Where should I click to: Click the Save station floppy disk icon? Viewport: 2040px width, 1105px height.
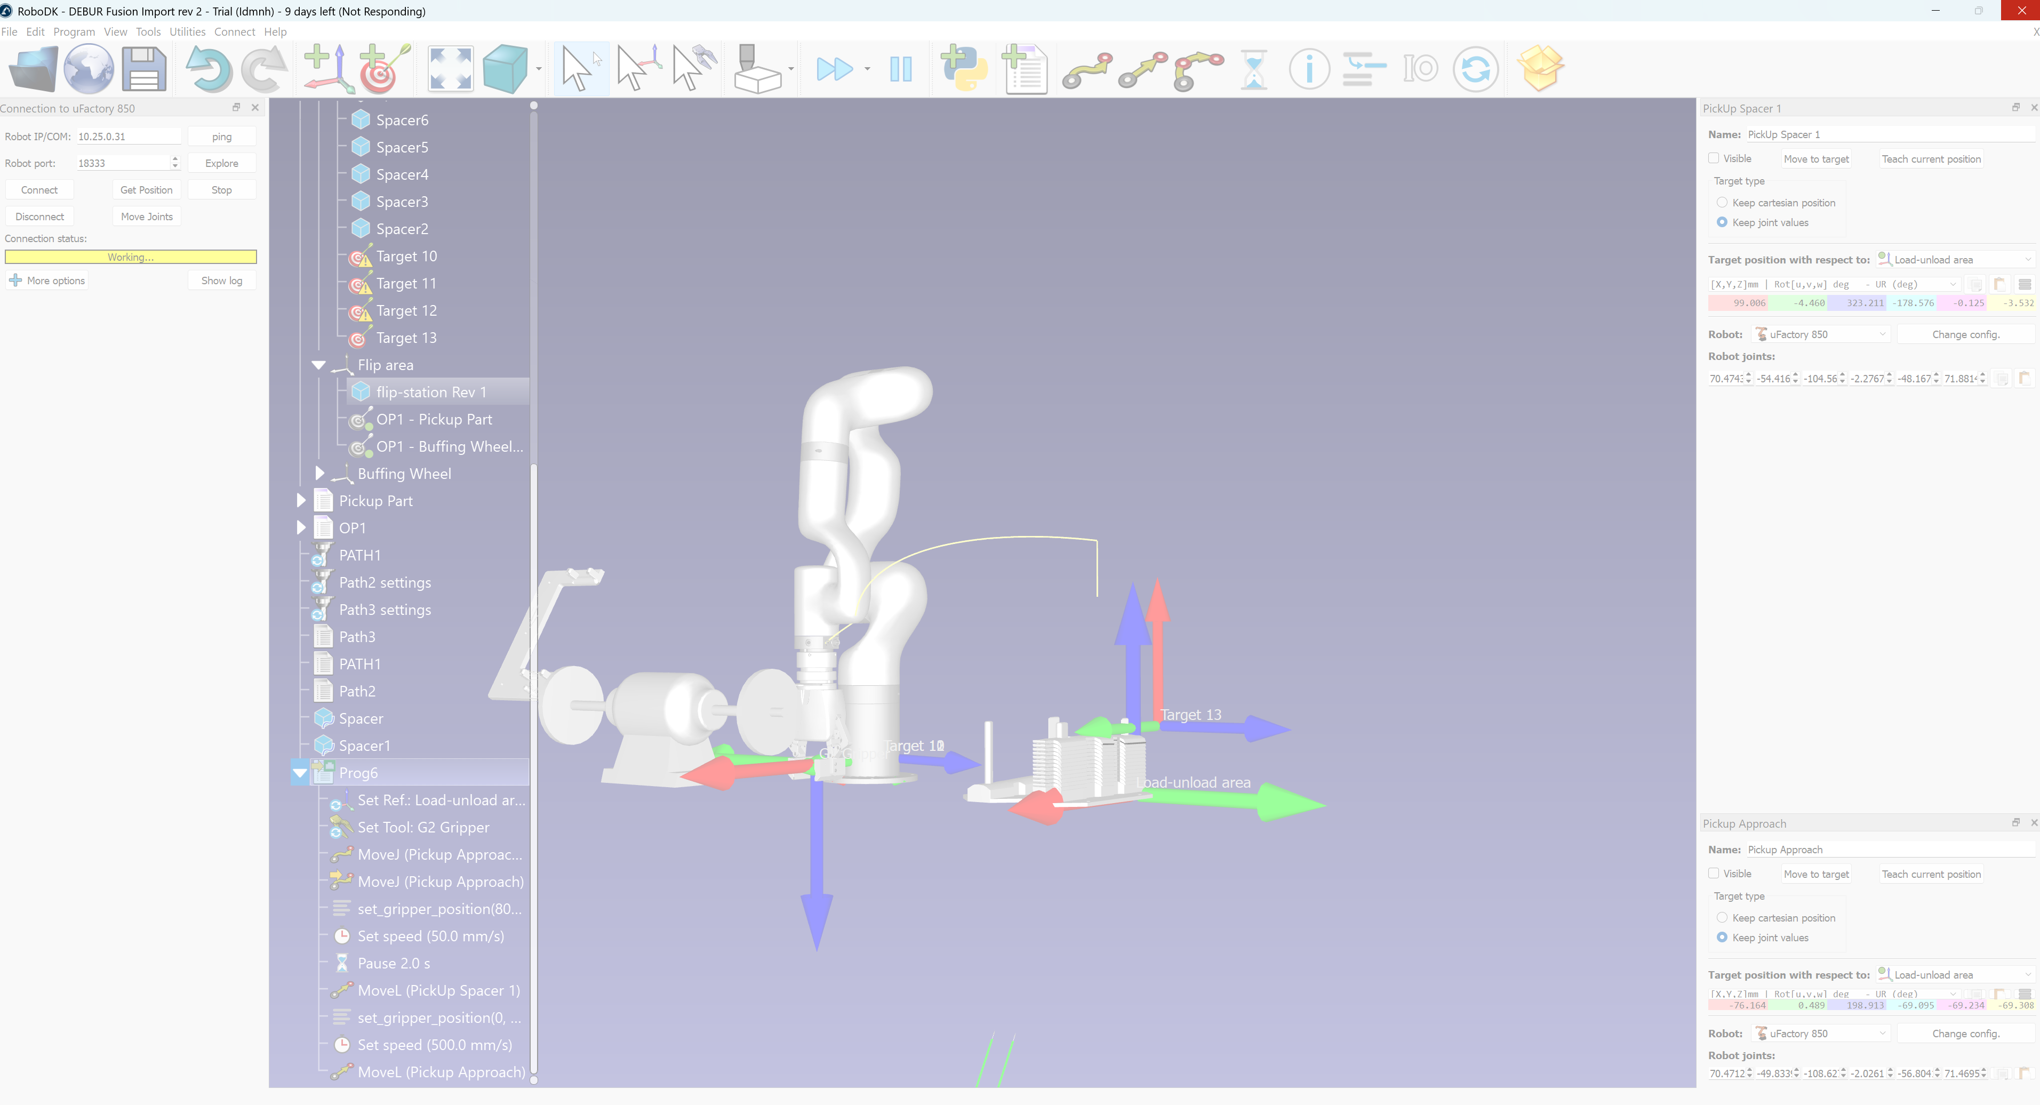(x=143, y=69)
